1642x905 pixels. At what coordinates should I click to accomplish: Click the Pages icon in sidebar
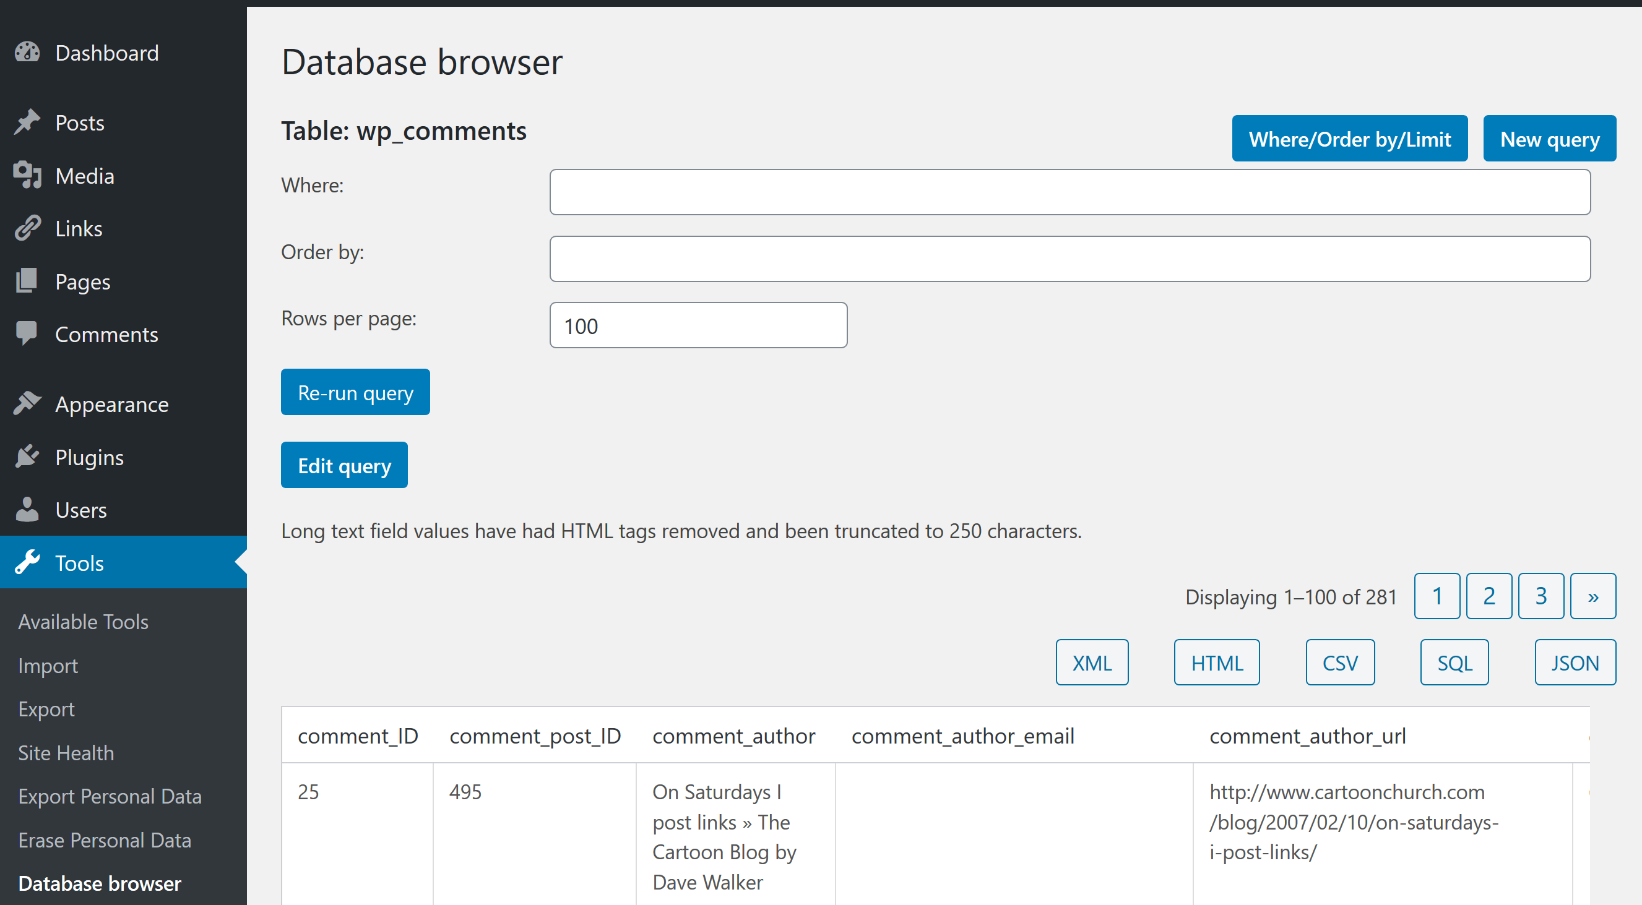pyautogui.click(x=27, y=281)
